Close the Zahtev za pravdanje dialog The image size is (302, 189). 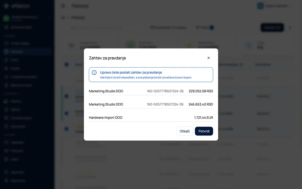coord(208,58)
